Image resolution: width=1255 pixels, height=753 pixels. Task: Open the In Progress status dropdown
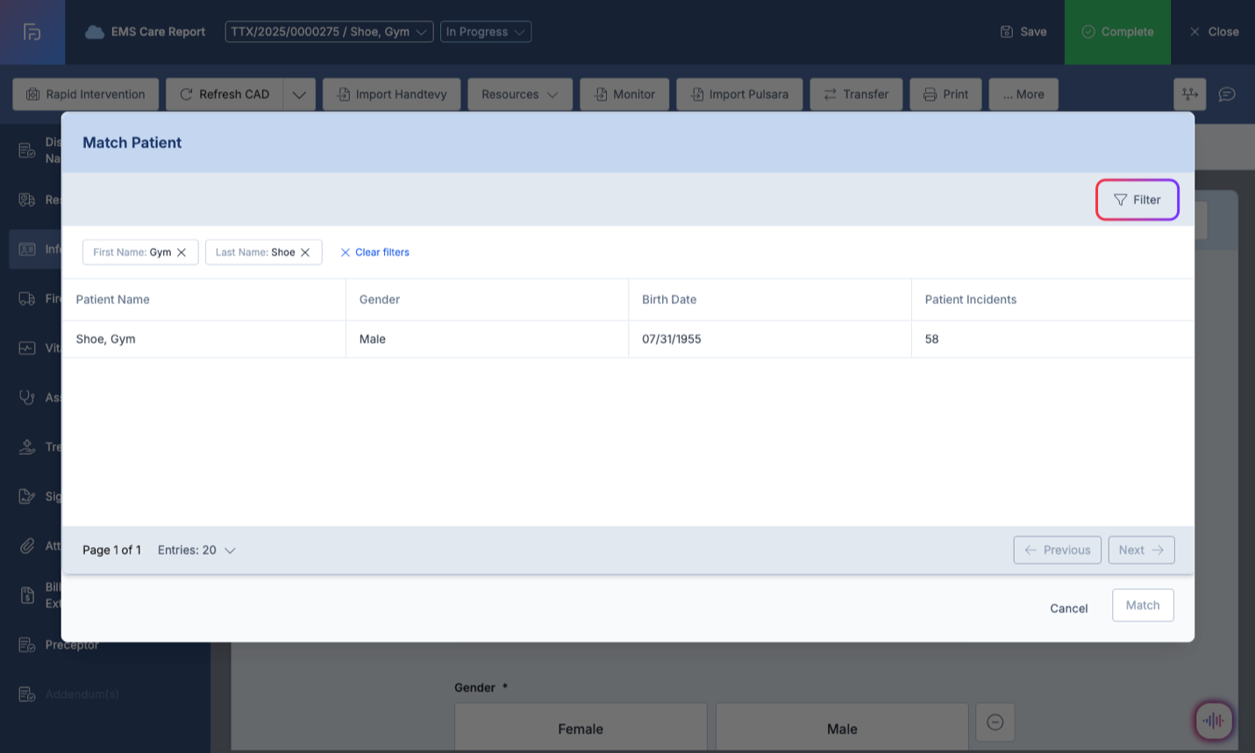pyautogui.click(x=485, y=32)
